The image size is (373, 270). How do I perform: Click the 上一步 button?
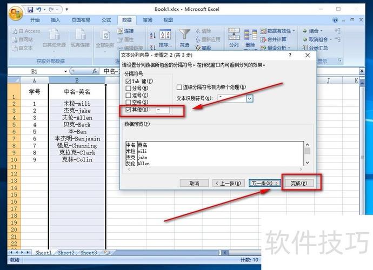[x=228, y=183]
